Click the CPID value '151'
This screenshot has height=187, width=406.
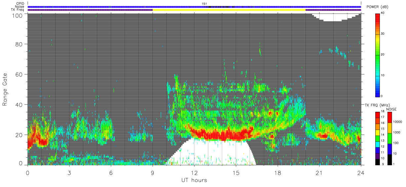pos(204,4)
